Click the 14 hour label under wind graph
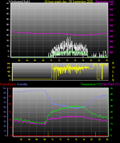Screen dimensions: 120x143 click(x=67, y=60)
